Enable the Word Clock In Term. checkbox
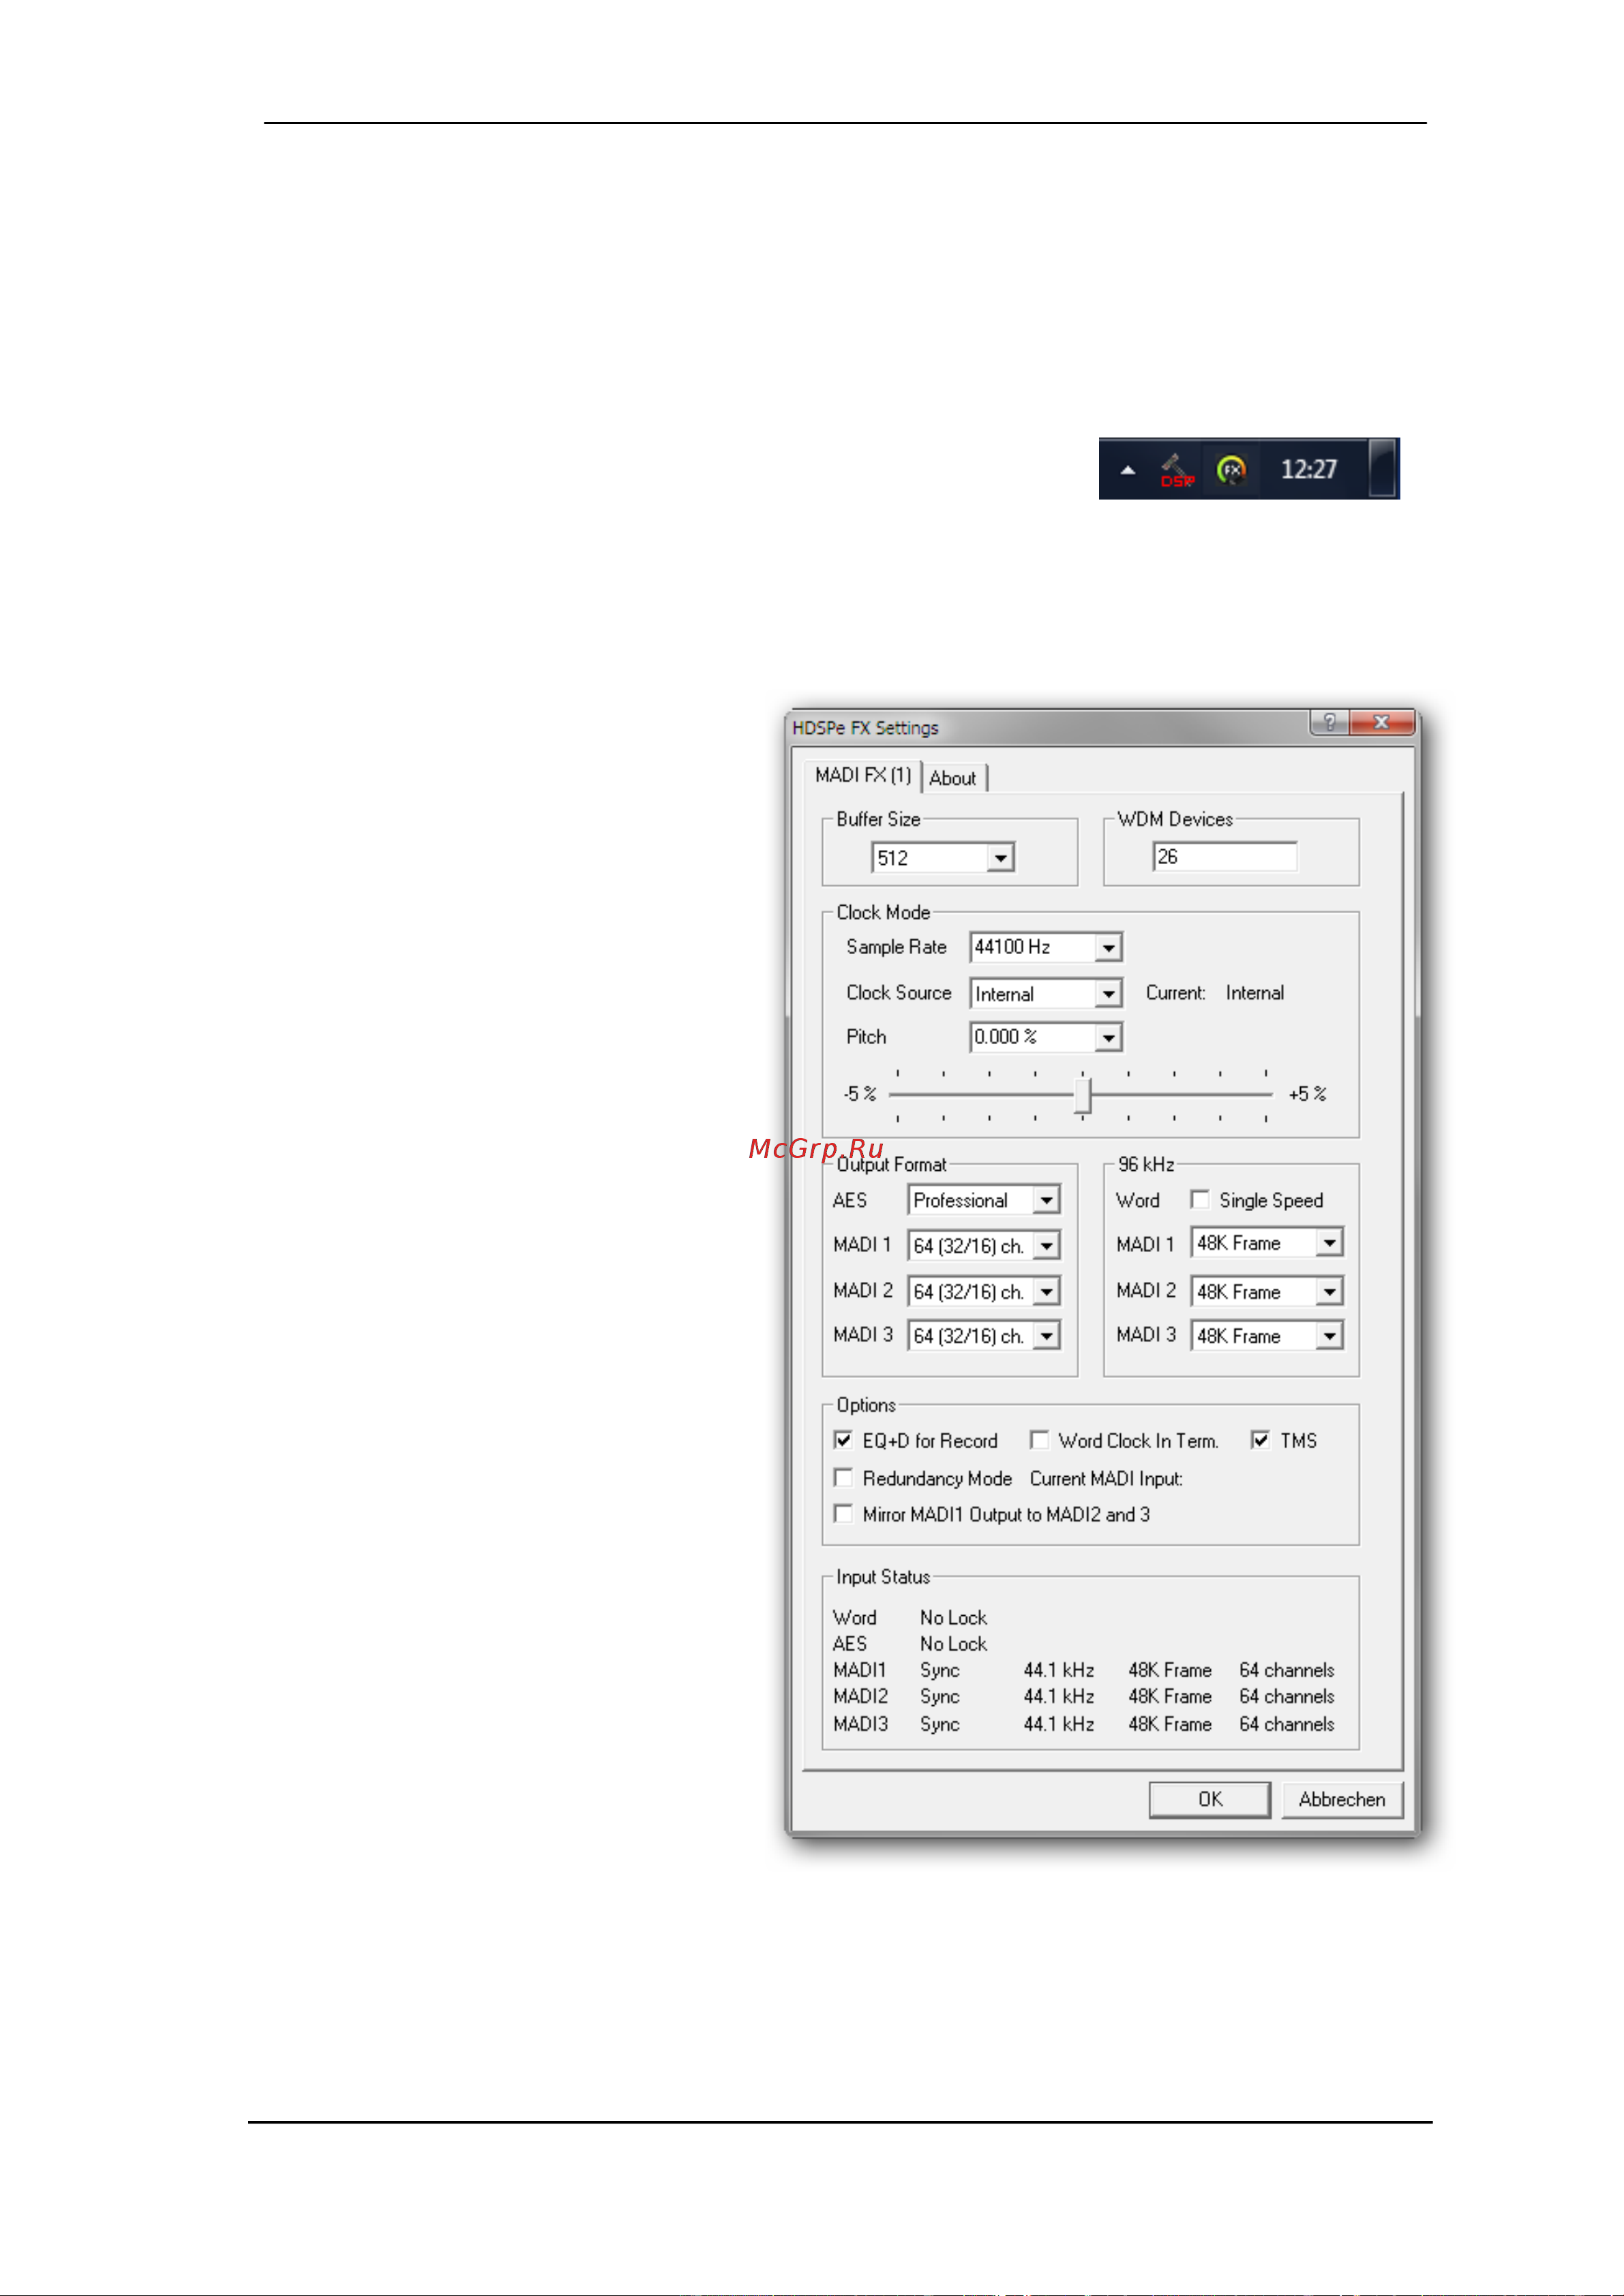Screen dimensions: 1624x2296 [x=1040, y=1440]
